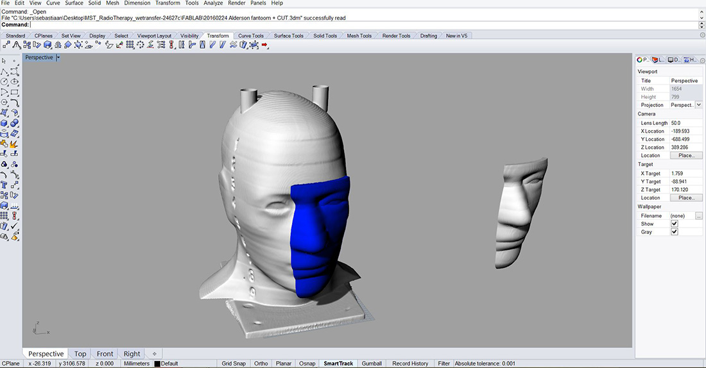The width and height of the screenshot is (706, 368).
Task: Open the Analyze menu
Action: click(x=213, y=3)
